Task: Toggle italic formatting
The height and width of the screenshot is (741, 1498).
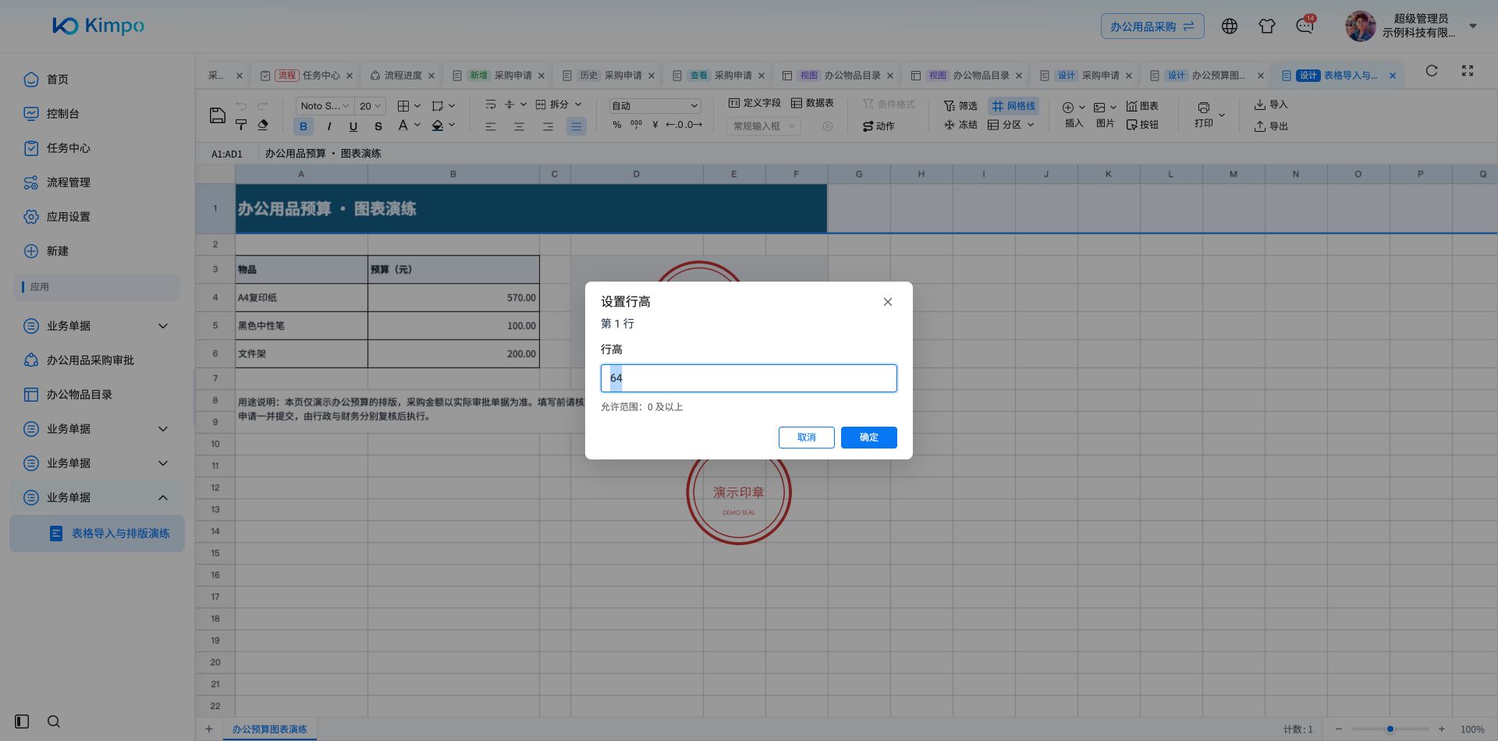Action: click(x=329, y=126)
